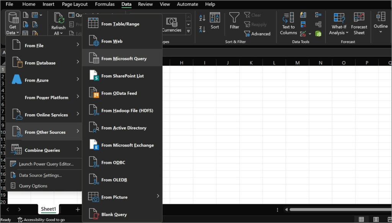Choose From Active Directory

[x=122, y=128]
